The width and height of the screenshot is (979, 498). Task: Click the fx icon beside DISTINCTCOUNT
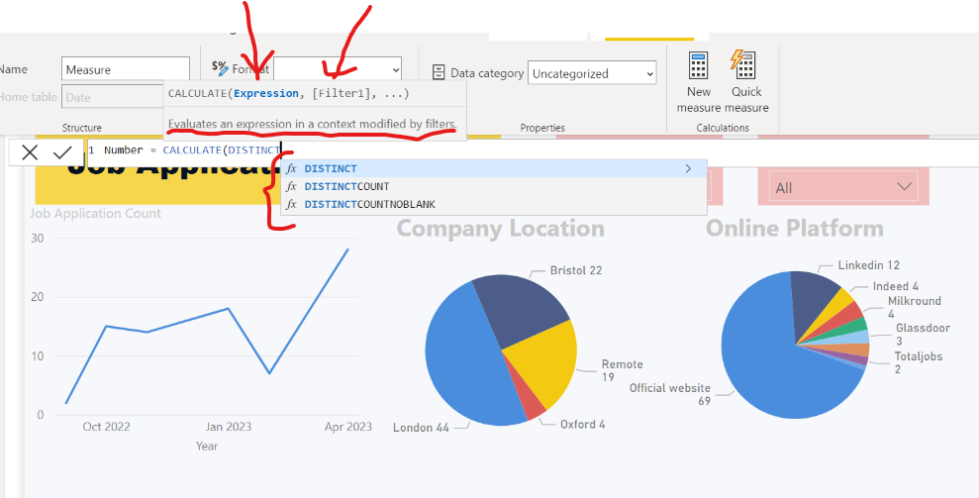tap(291, 186)
